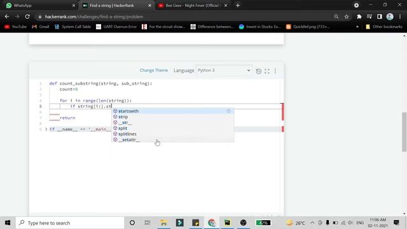
Task: Open the media control playlist icon
Action: (369, 17)
